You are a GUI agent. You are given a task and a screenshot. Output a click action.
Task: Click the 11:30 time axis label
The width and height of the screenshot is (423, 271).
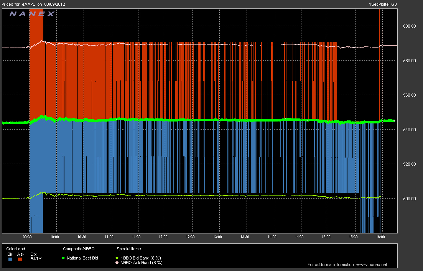point(136,237)
